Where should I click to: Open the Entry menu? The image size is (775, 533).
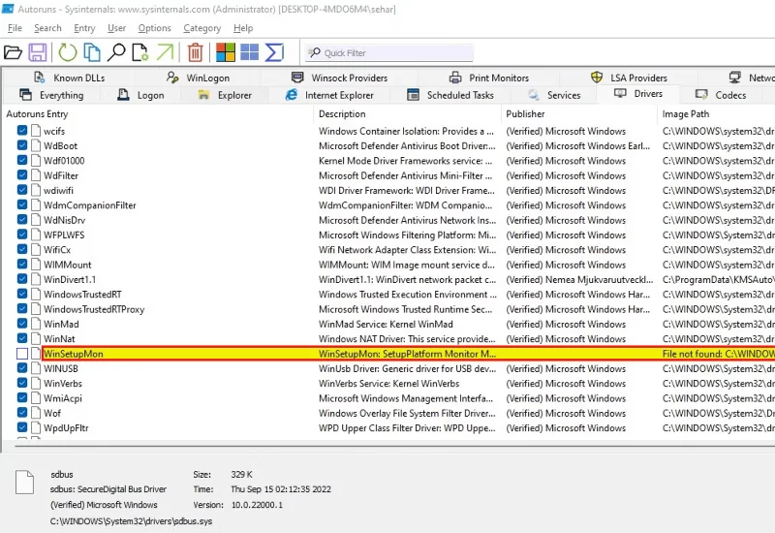[84, 28]
